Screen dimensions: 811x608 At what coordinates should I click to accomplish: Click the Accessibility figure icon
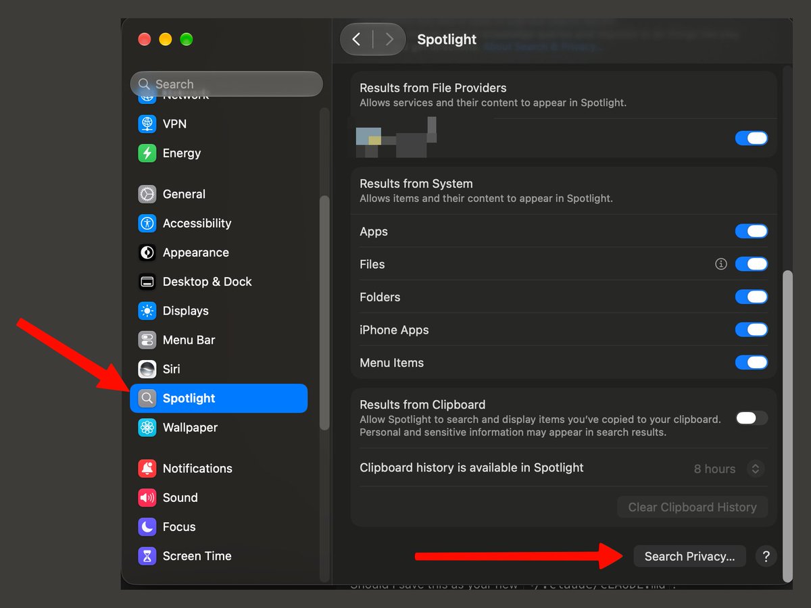[147, 224]
